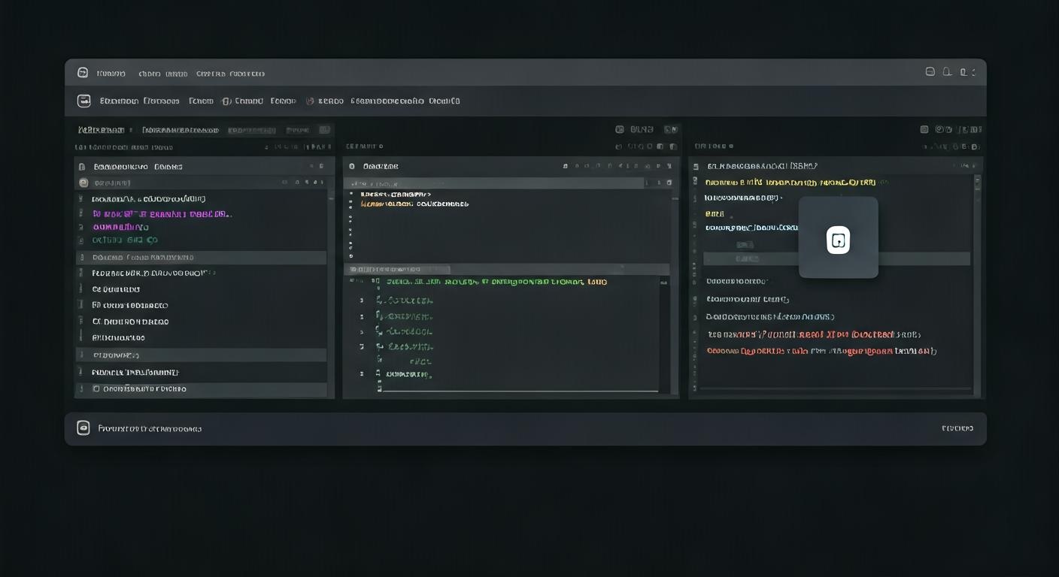Click the middle panel's horizontal scrollbar
This screenshot has width=1059, height=577.
(519, 391)
